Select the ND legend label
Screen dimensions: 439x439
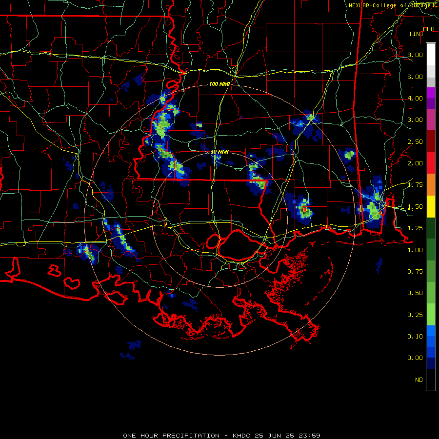pos(419,380)
